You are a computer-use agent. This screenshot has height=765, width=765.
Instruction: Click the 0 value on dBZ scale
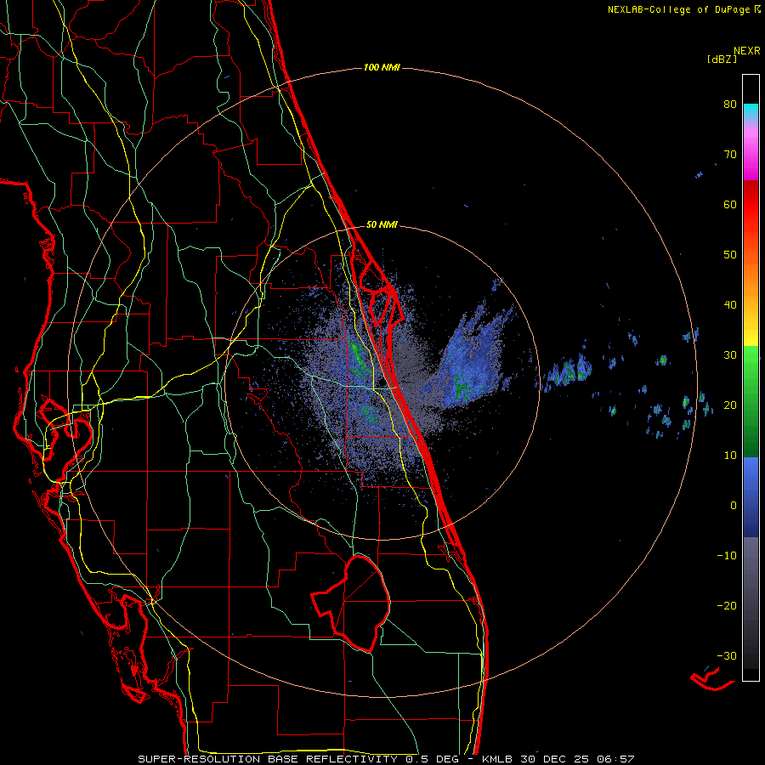(734, 506)
